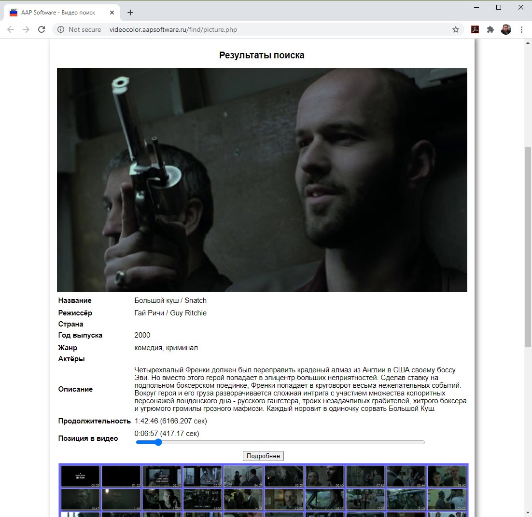Select the AAP Software – Видео поиск tab
This screenshot has height=517, width=532.
62,13
